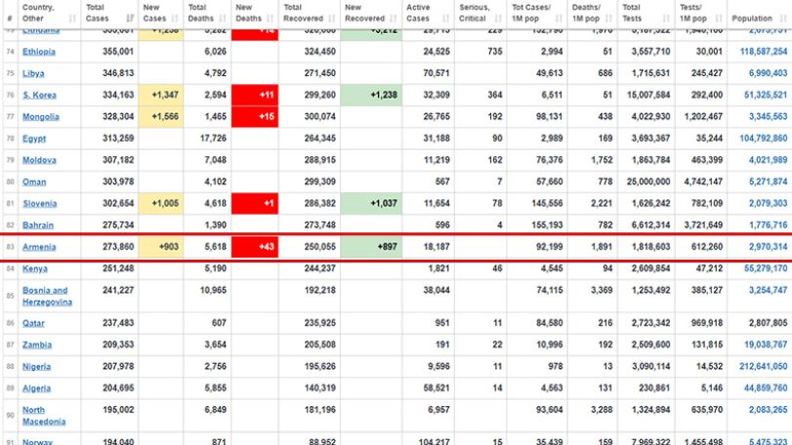Select Qatar total cases 237,483
Image resolution: width=792 pixels, height=445 pixels.
pyautogui.click(x=118, y=323)
